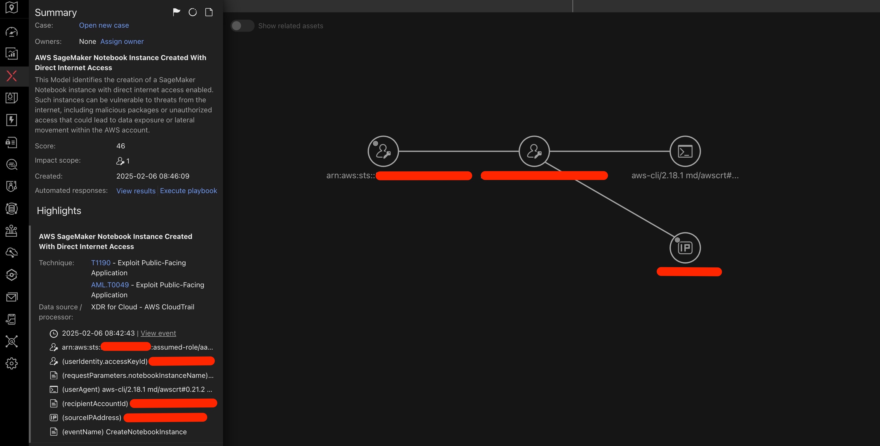Select the aws-cli command line graph node
The width and height of the screenshot is (880, 446).
685,151
